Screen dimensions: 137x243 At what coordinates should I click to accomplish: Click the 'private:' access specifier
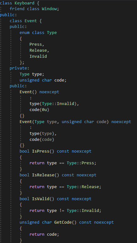20,68
